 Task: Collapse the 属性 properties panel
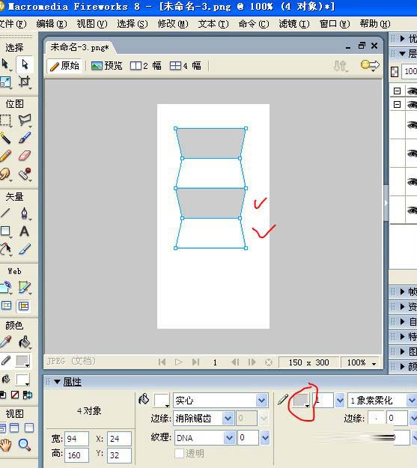(x=58, y=381)
